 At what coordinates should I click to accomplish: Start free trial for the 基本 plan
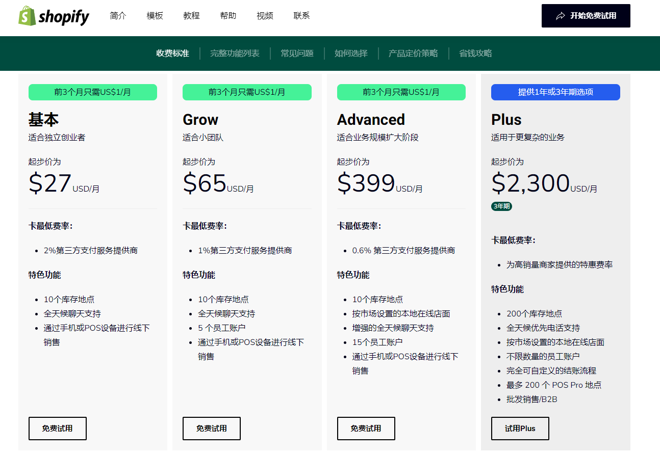pos(58,429)
